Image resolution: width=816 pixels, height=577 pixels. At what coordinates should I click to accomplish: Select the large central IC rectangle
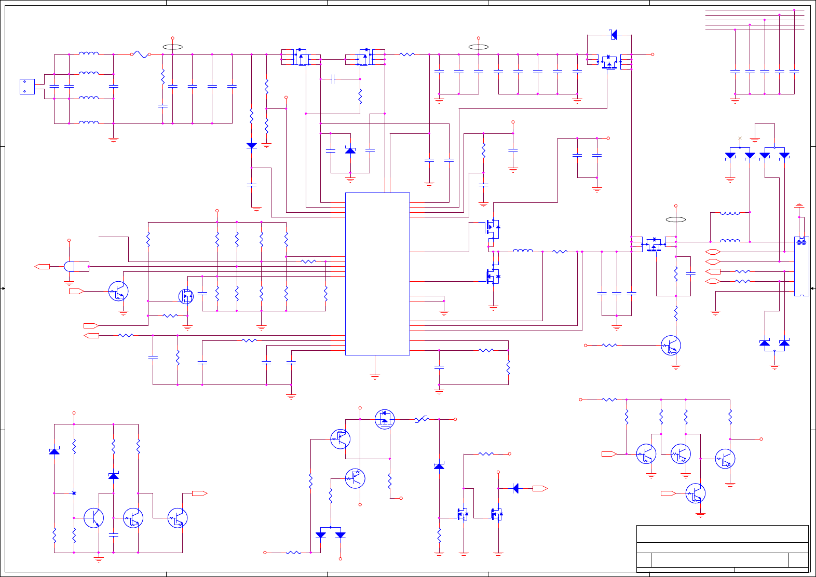point(377,274)
